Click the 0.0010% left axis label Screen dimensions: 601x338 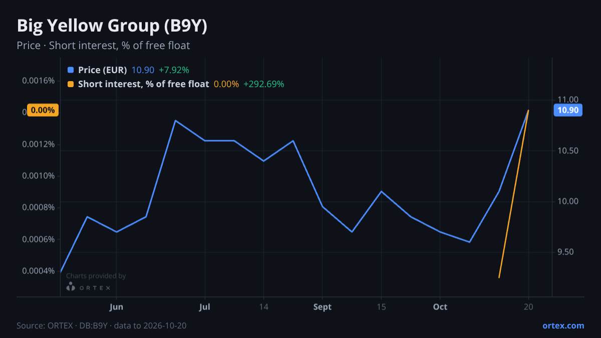38,176
